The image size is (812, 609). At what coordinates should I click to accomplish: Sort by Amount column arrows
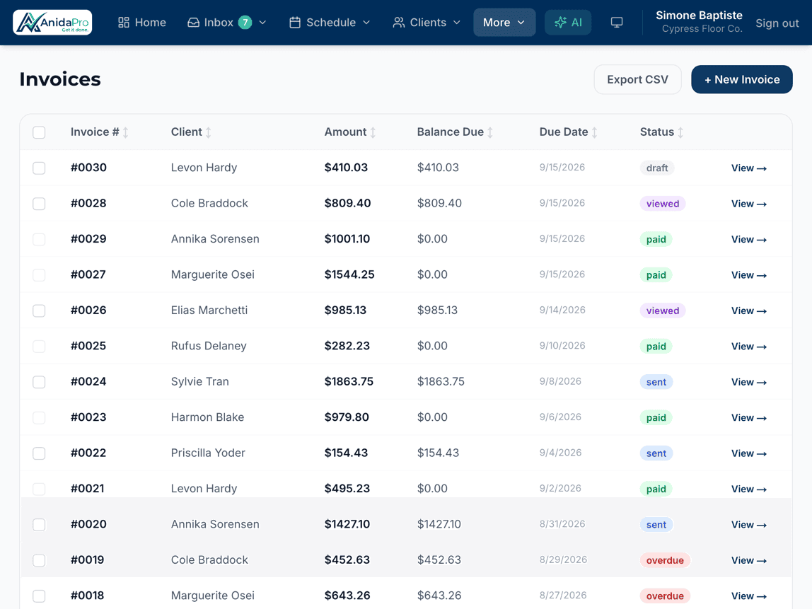[x=373, y=132]
